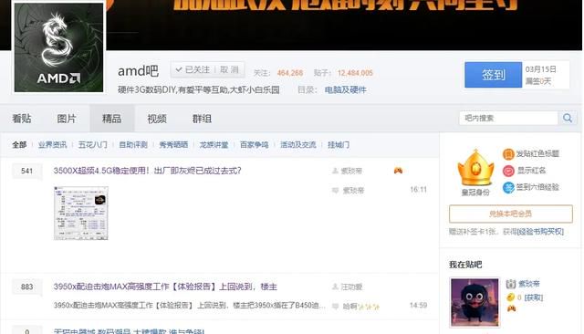Filter posts by 活动及交流
Screen dimensions: 584x334
pos(298,145)
